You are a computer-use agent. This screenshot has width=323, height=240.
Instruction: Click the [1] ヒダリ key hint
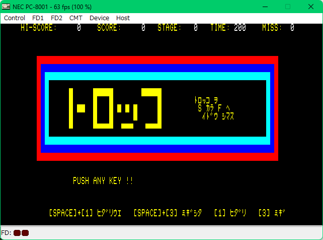(x=230, y=213)
